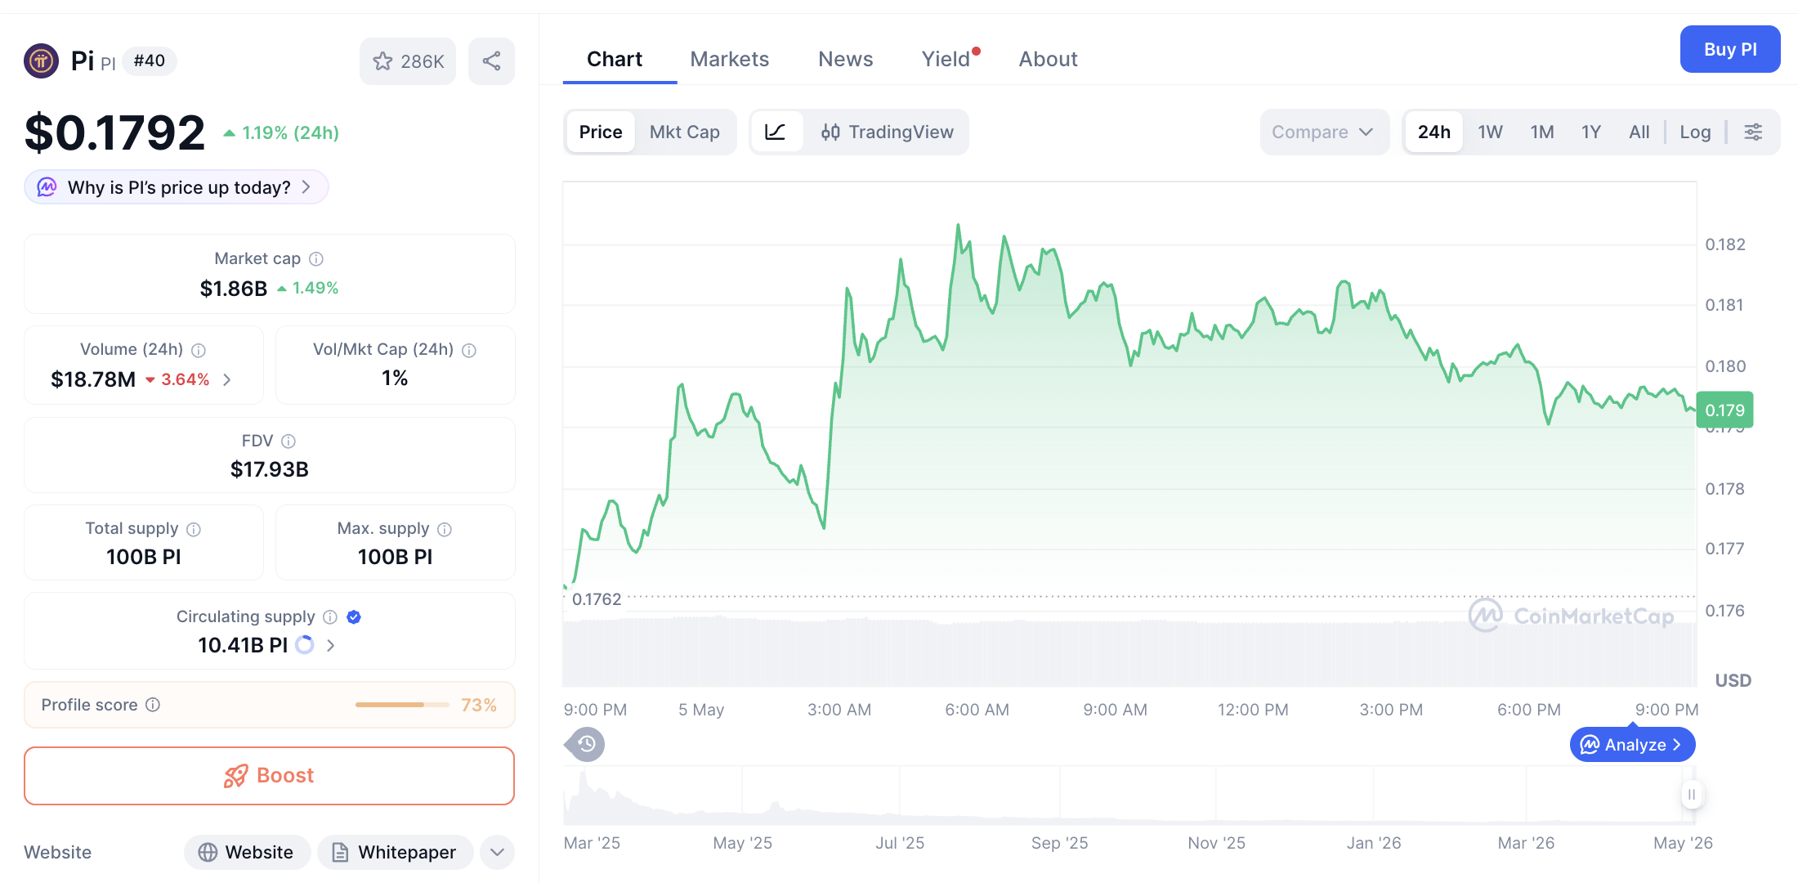Click the 0.1762 opening price label
This screenshot has width=1798, height=883.
tap(597, 599)
